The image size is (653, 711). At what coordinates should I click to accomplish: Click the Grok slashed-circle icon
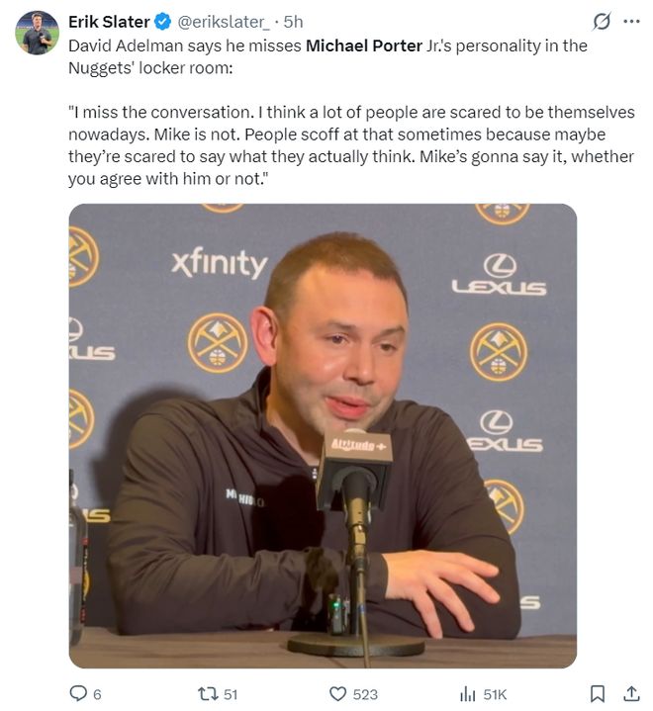coord(602,22)
